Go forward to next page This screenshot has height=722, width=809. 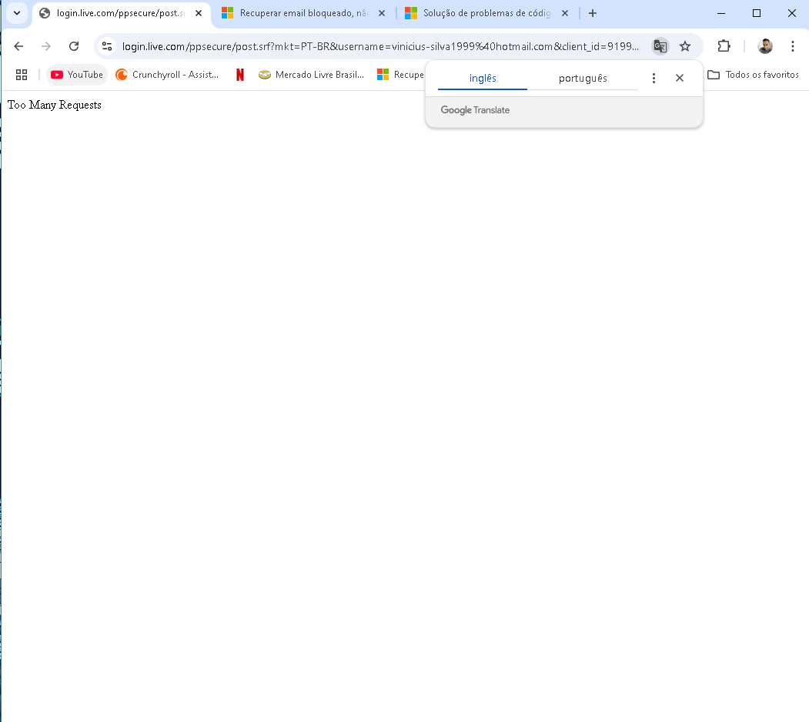[46, 46]
